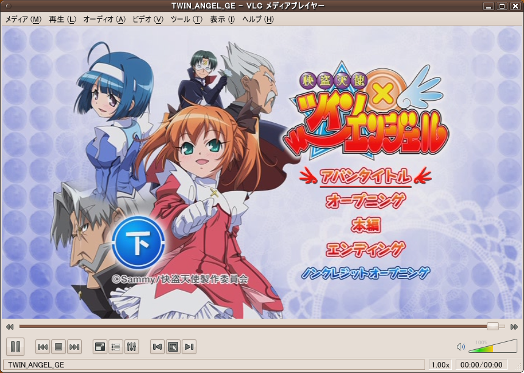Open the window menu button in title bar
Image resolution: width=524 pixels, height=373 pixels.
coord(9,6)
